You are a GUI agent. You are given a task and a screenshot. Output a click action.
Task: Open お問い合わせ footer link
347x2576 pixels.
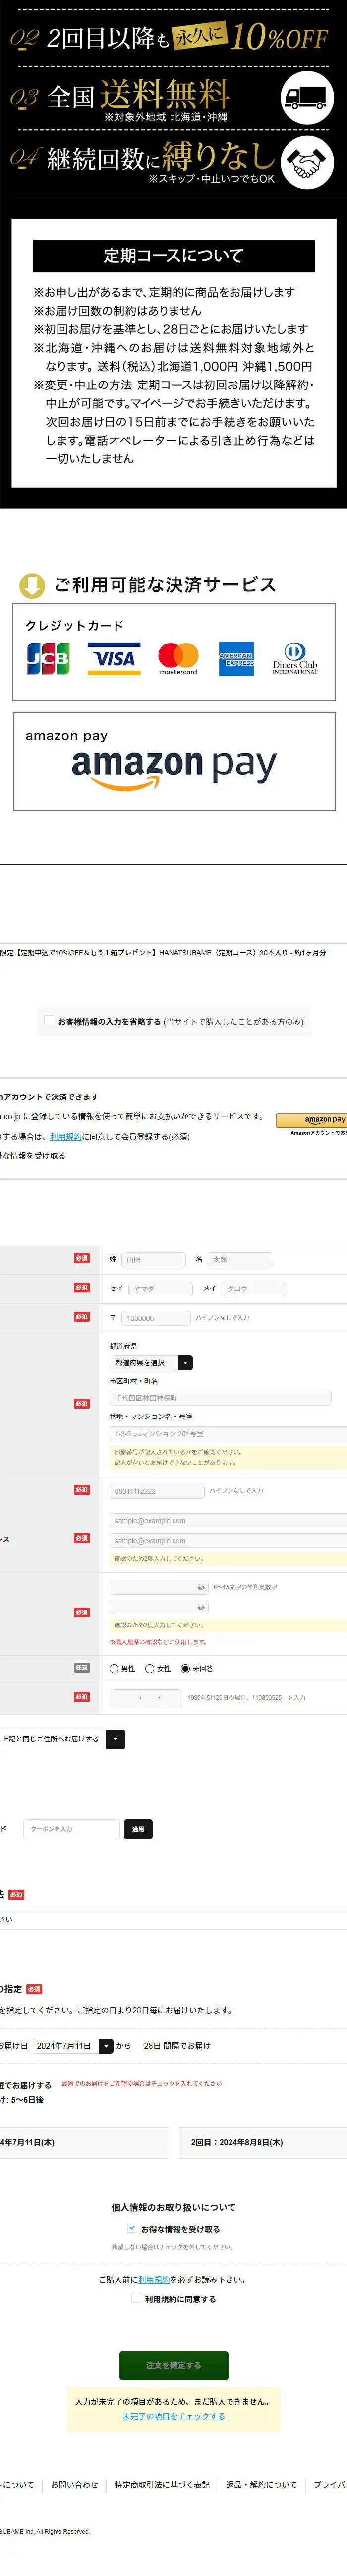[x=75, y=2484]
